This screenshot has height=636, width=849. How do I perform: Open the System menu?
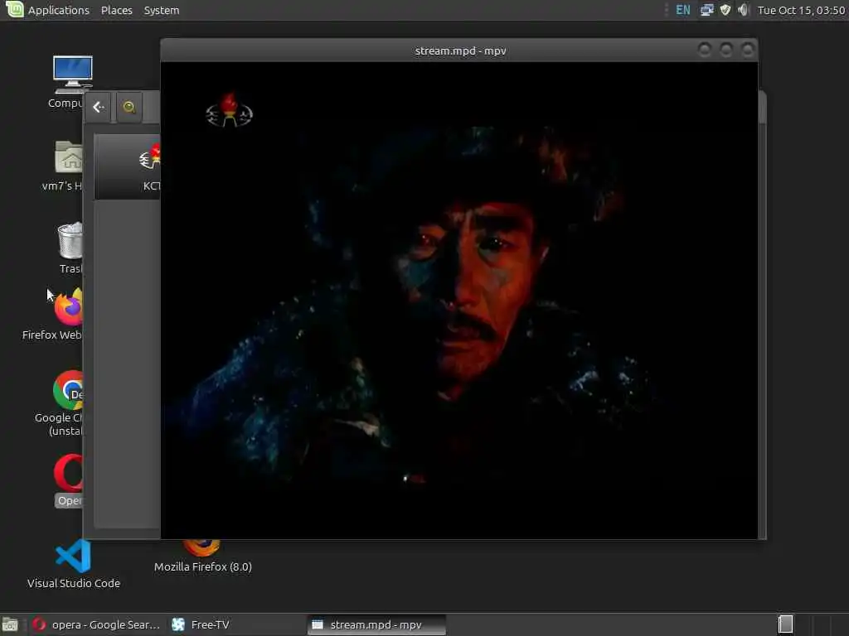pos(162,10)
